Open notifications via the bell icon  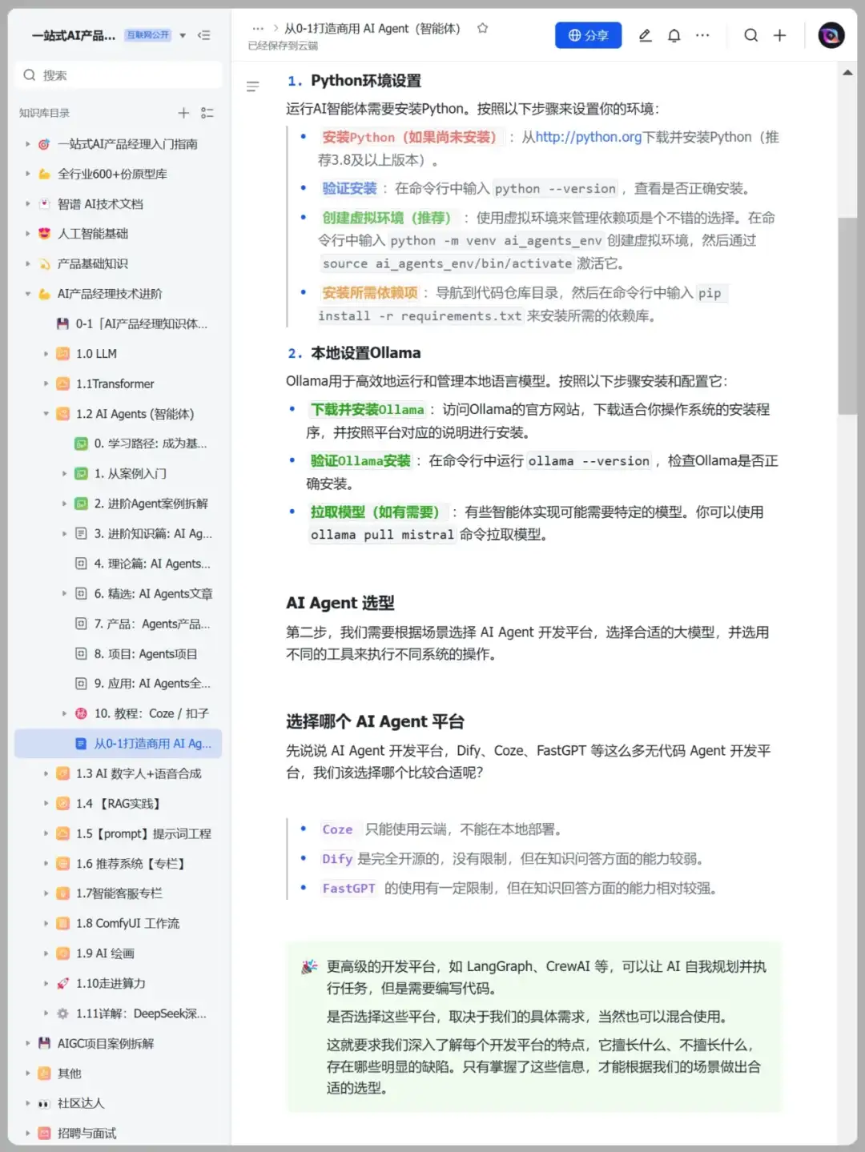click(x=674, y=35)
